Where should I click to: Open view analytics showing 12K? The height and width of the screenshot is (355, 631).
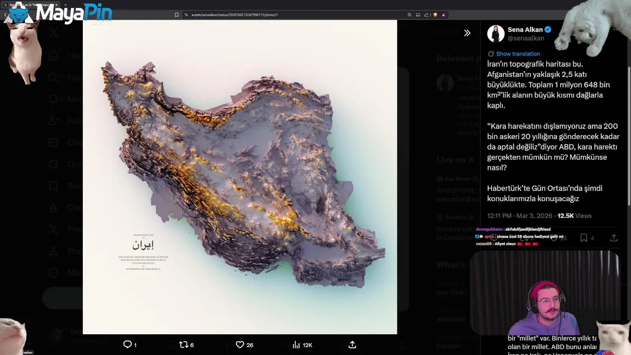302,345
